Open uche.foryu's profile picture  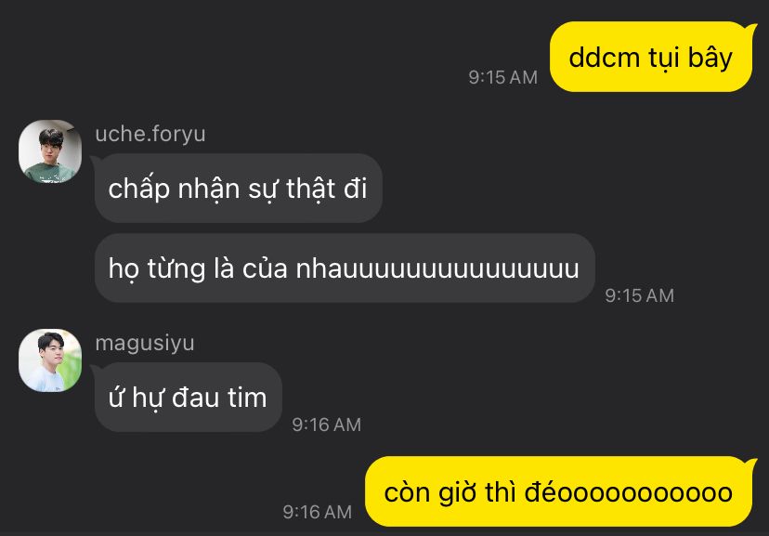point(50,151)
